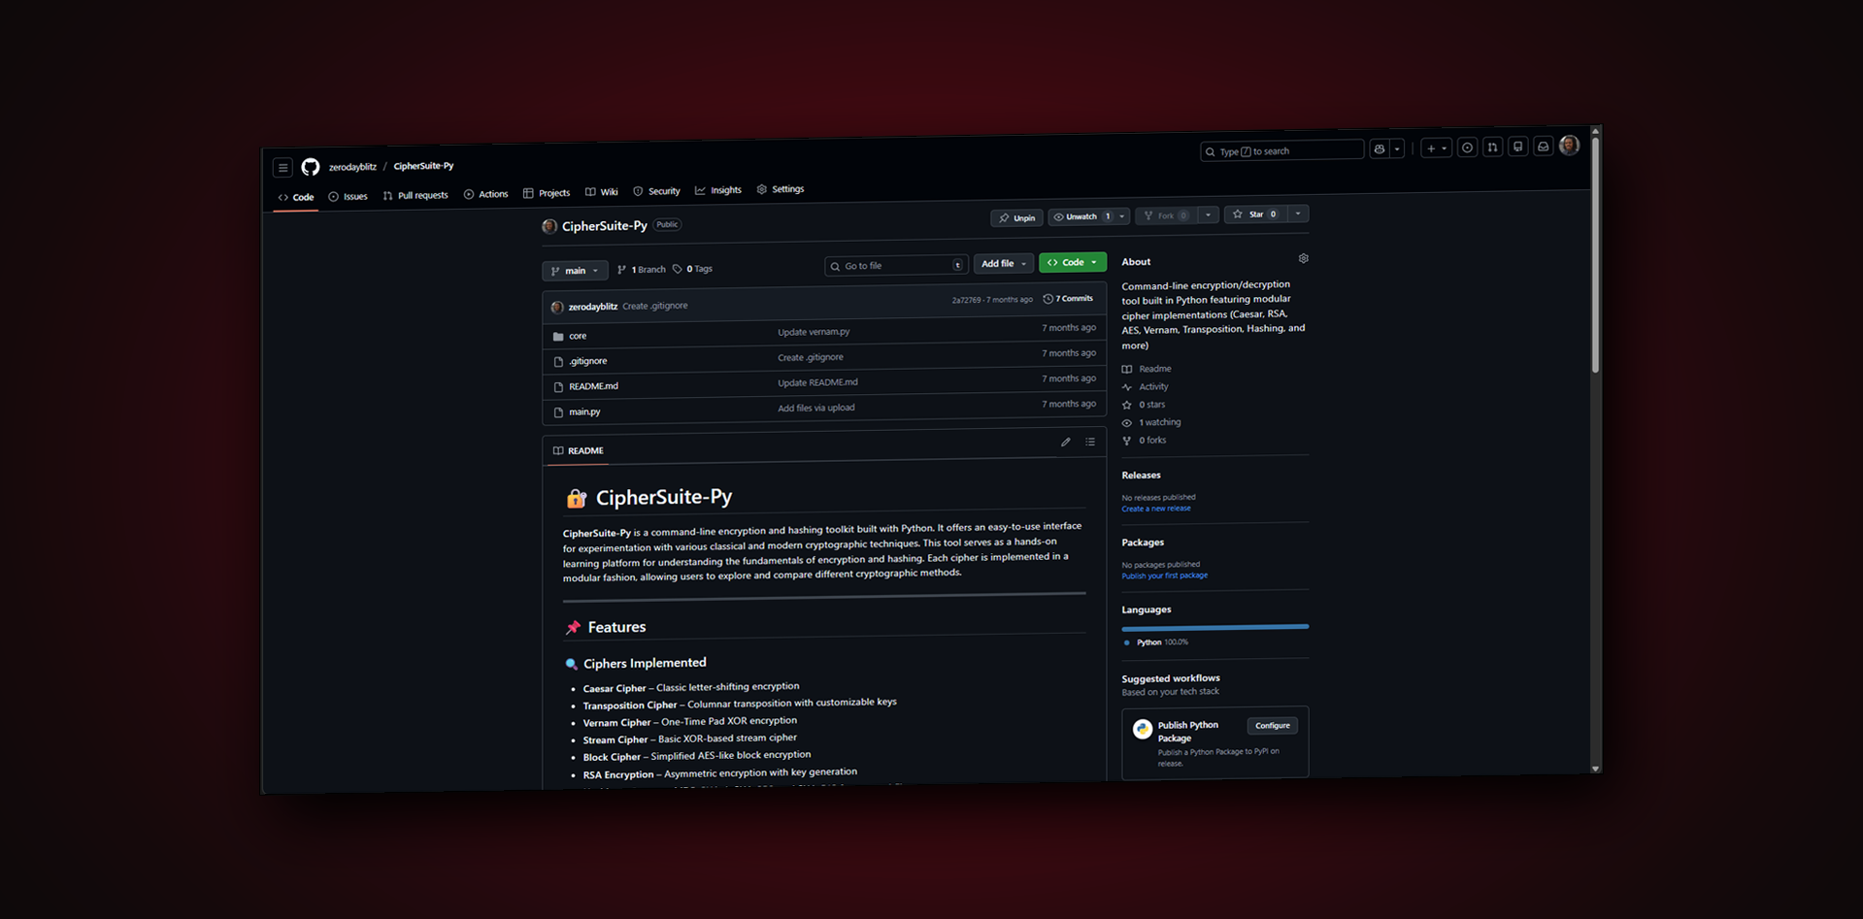Click the Copilot icon in the header

(1379, 148)
